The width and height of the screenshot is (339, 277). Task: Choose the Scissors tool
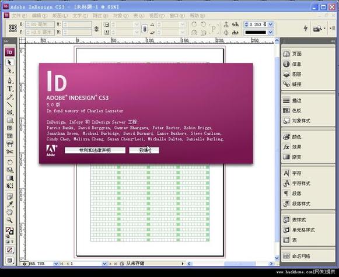10,152
